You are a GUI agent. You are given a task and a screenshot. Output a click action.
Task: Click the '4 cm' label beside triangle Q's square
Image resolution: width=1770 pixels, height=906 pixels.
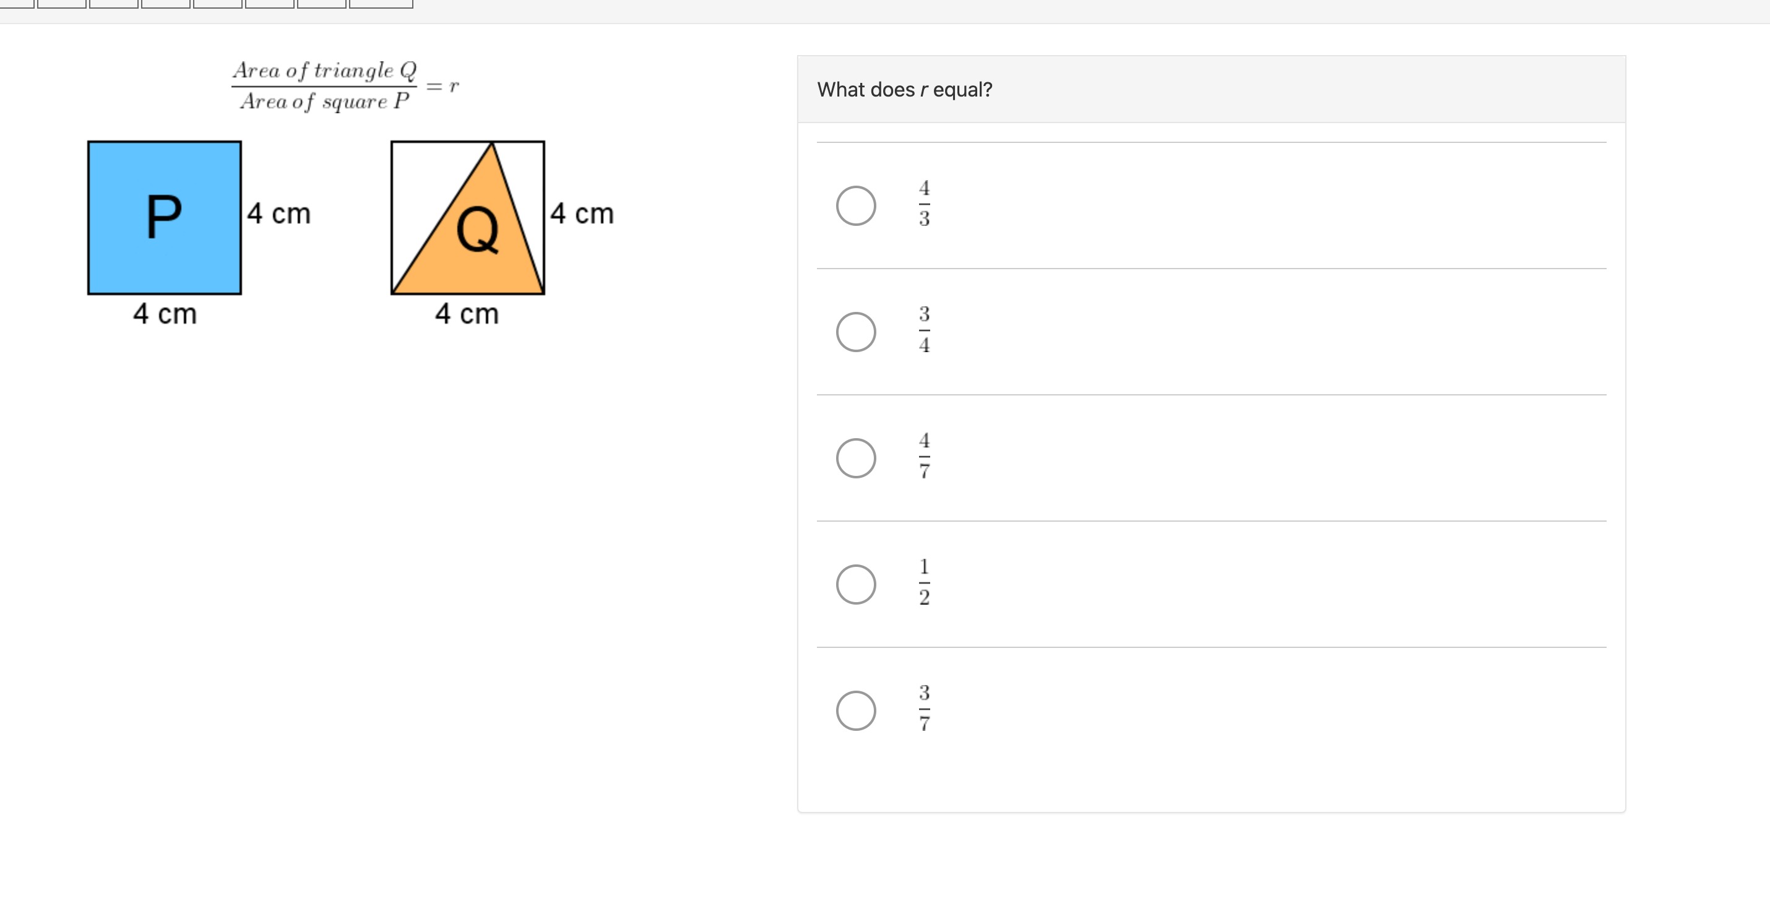582,214
